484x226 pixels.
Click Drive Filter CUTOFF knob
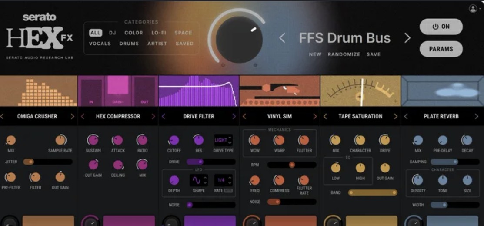(174, 140)
